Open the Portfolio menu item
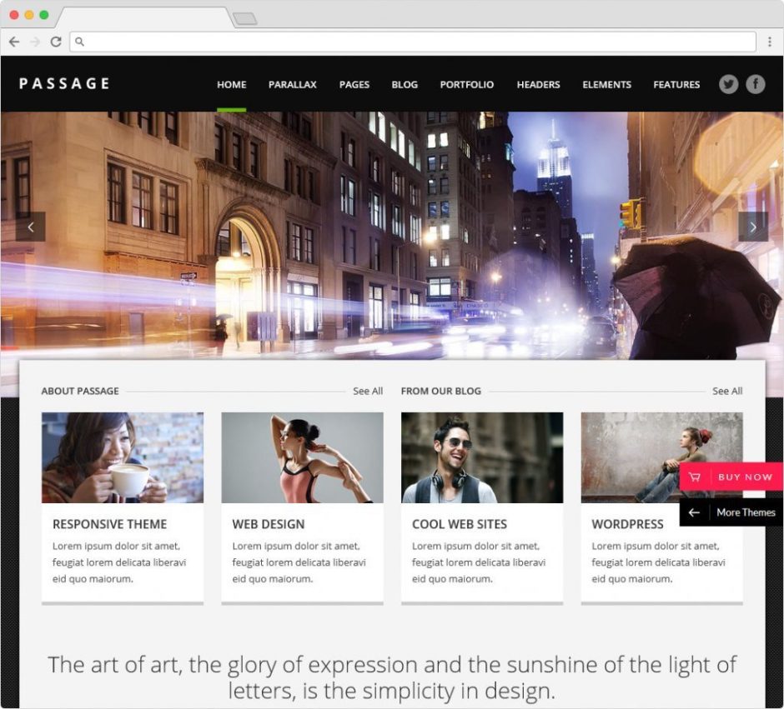 point(466,84)
